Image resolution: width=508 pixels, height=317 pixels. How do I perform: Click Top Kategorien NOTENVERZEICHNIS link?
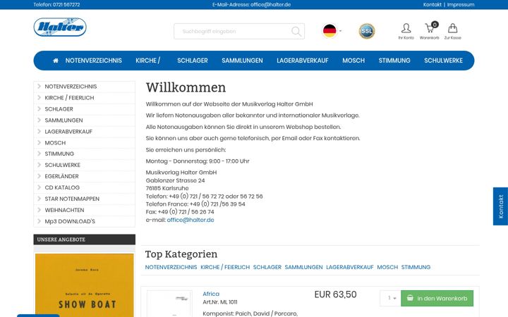171,267
